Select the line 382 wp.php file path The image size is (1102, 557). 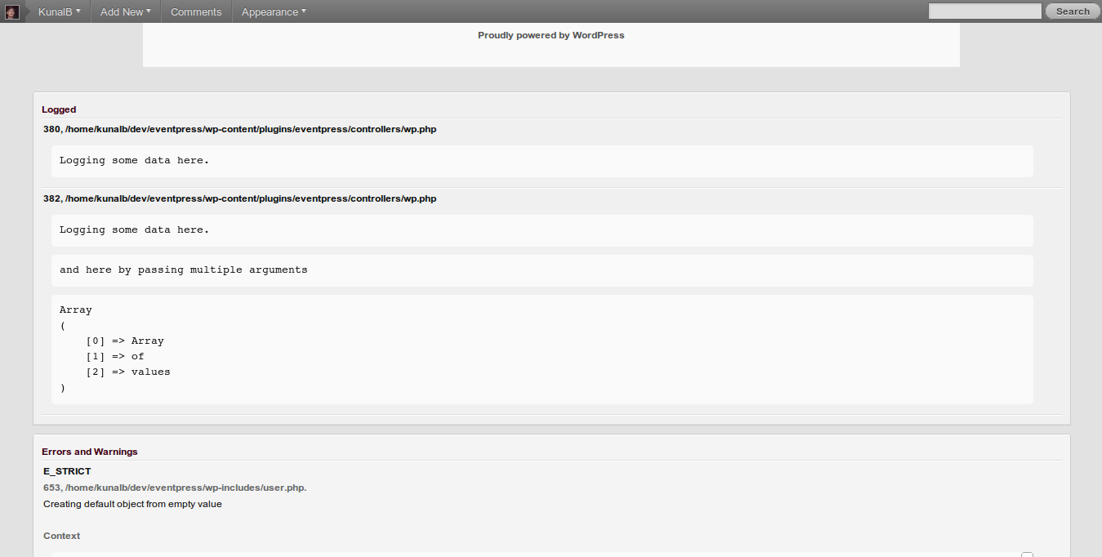pos(240,198)
